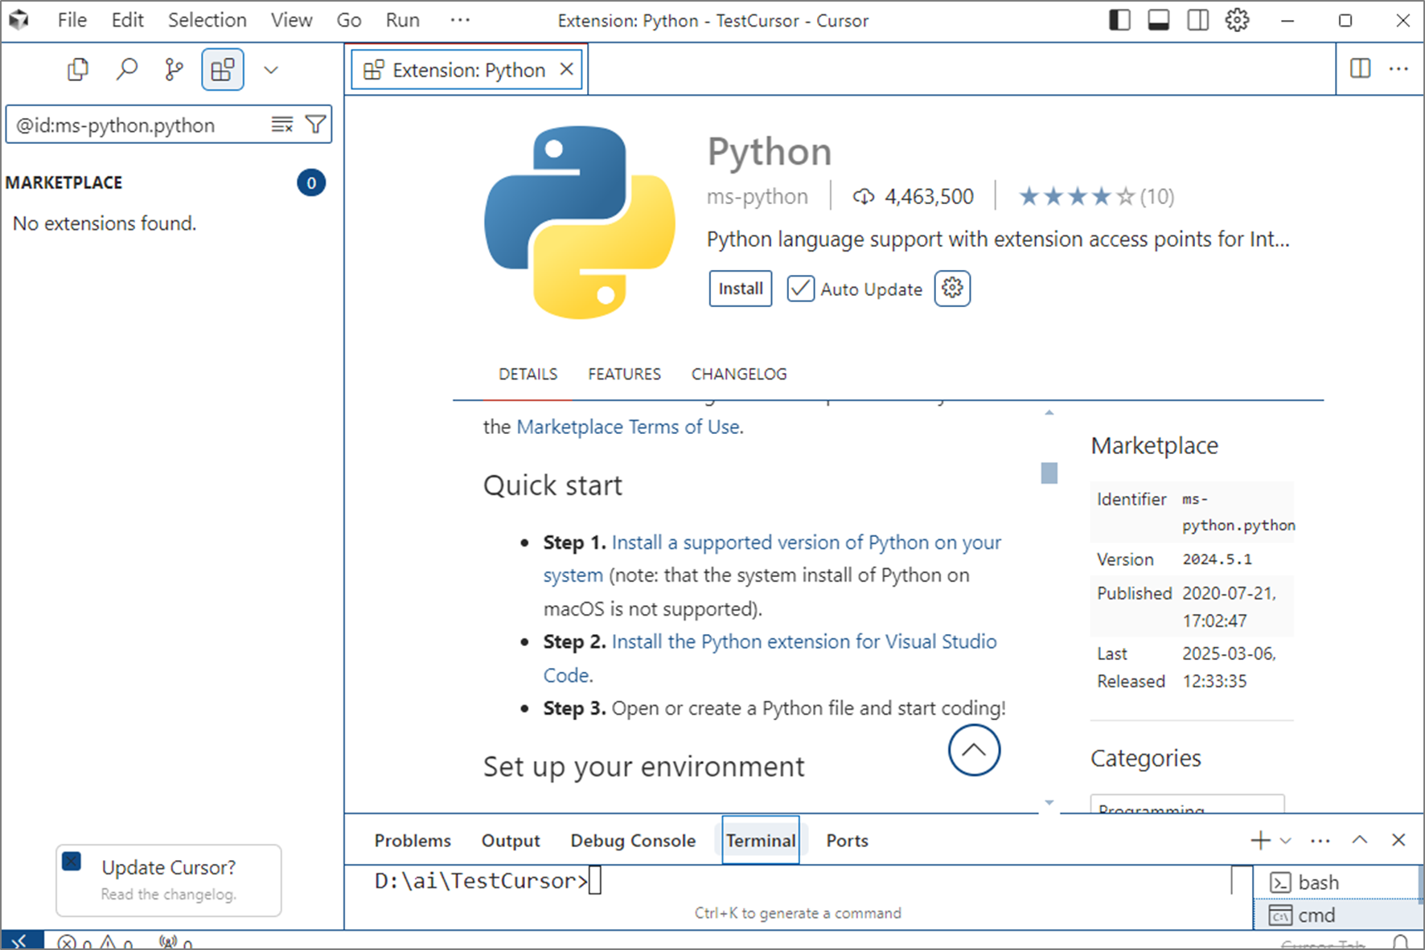
Task: Switch to the FEATURES tab
Action: (624, 375)
